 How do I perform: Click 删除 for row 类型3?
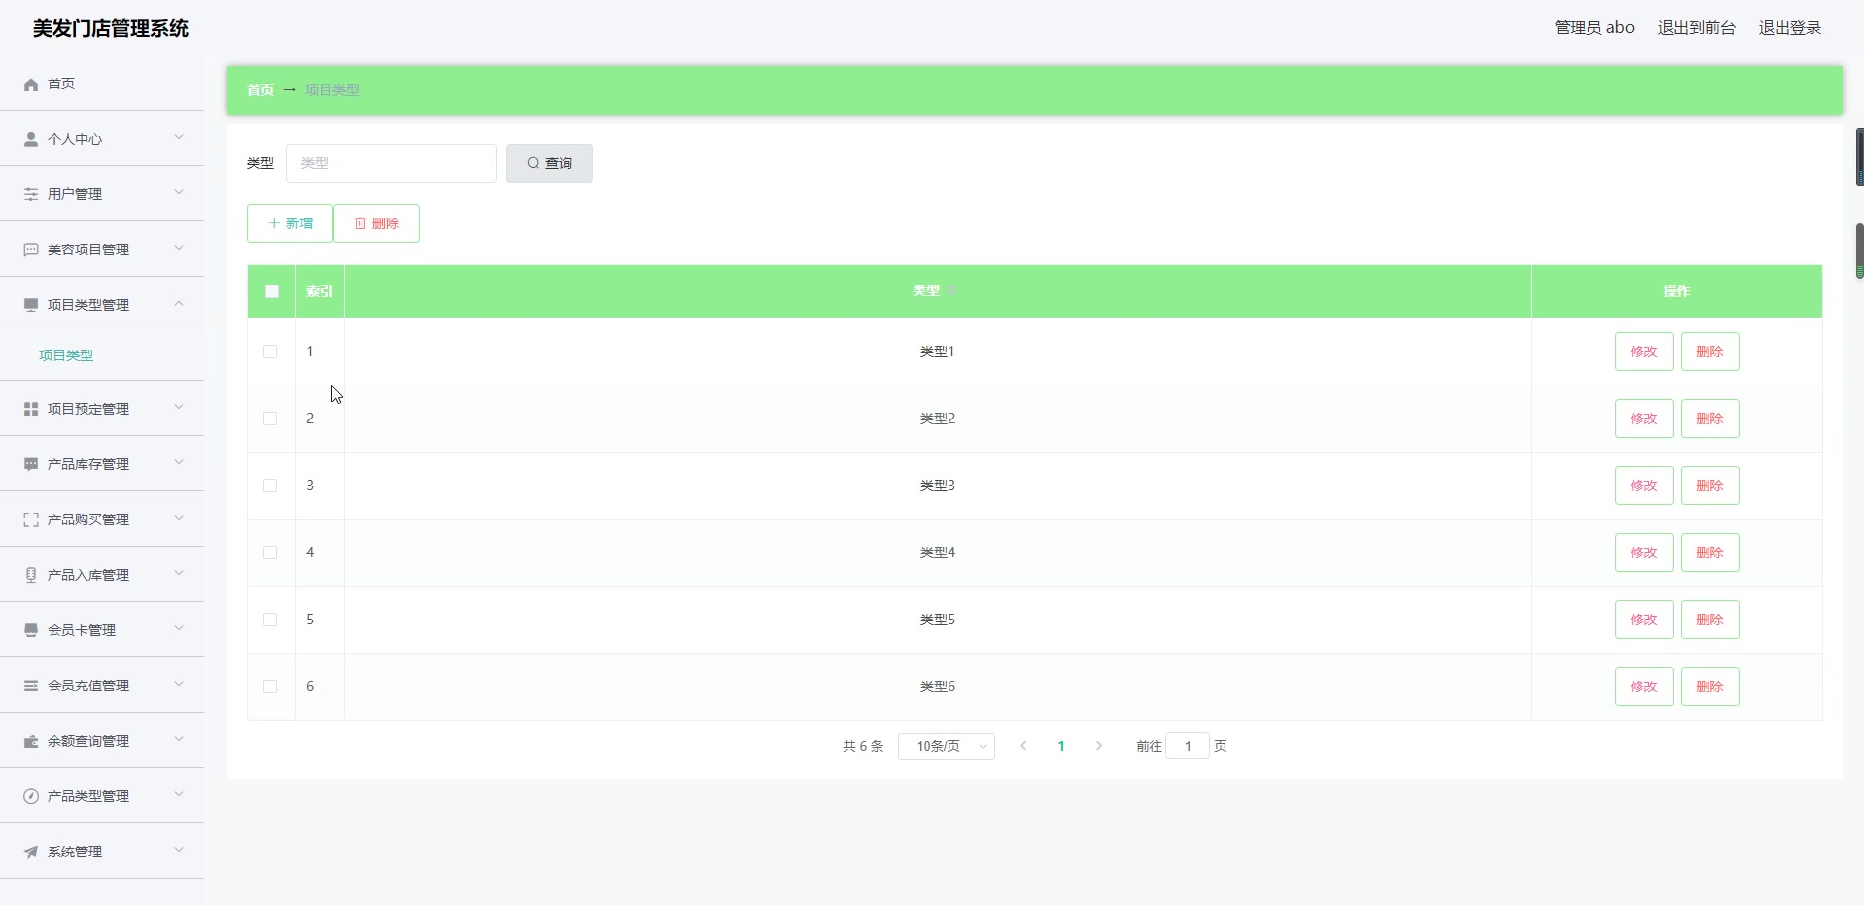coord(1710,486)
